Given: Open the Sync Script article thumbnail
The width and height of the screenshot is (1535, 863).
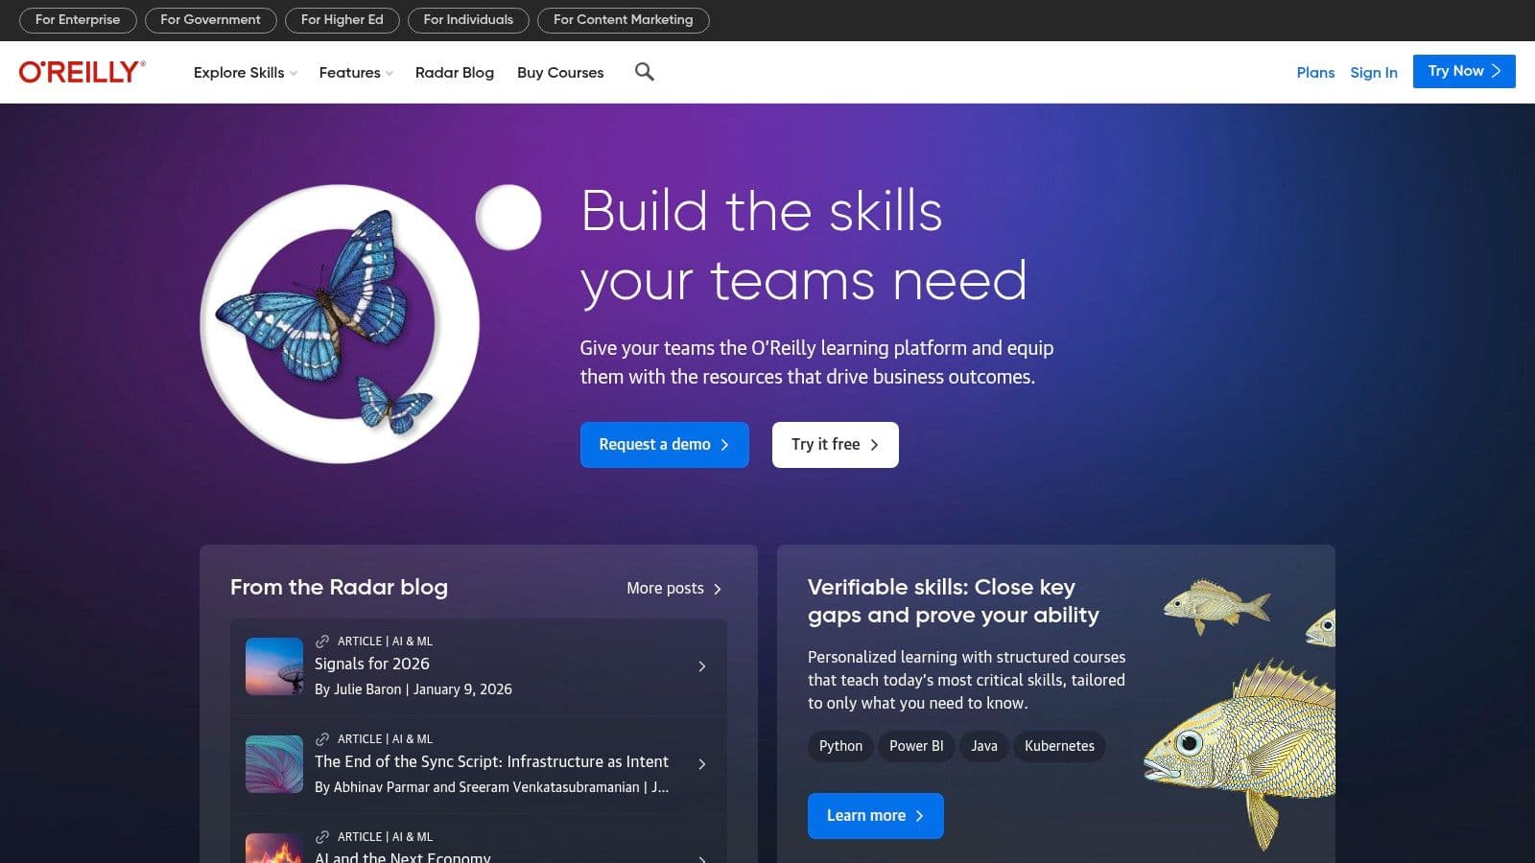Looking at the screenshot, I should (274, 764).
